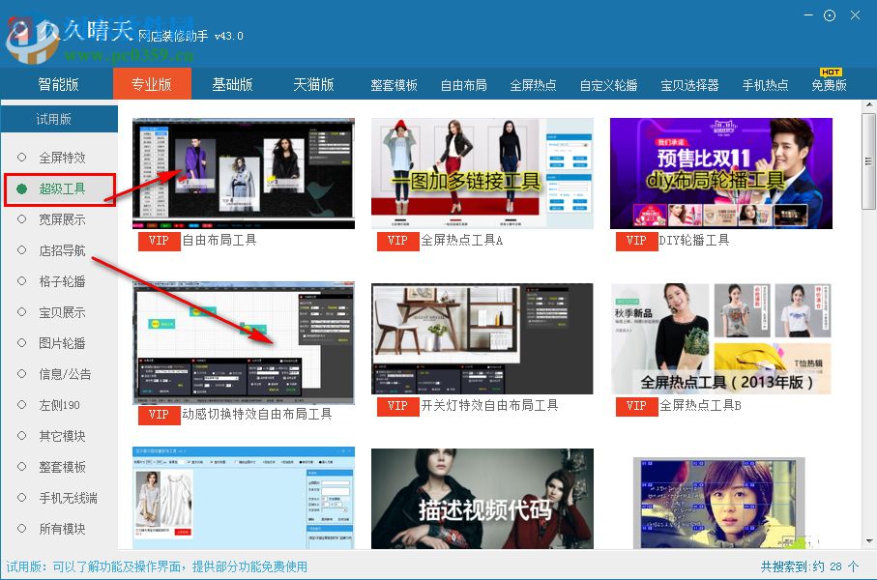
Task: Open the 宝贝选择器 section
Action: 689,84
